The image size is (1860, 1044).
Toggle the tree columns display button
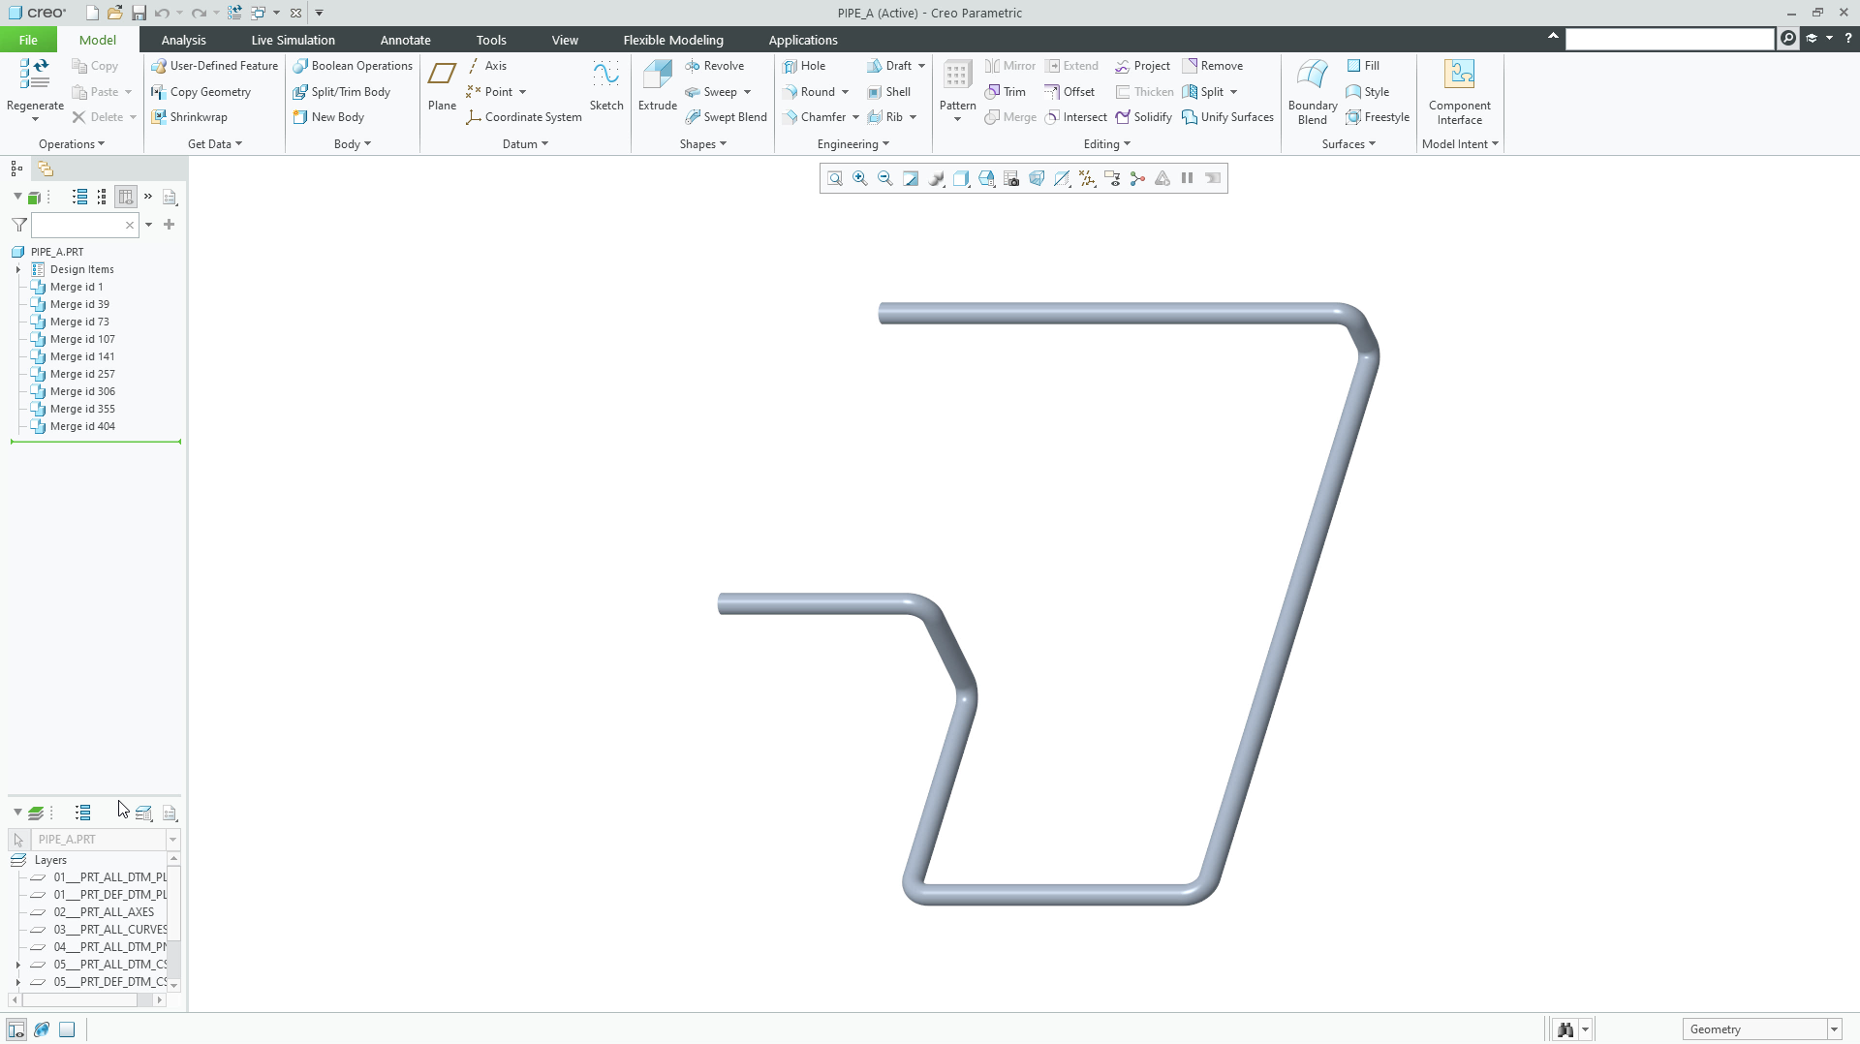click(125, 197)
